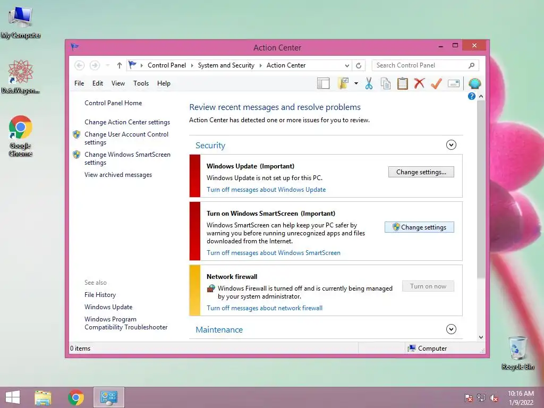Open Windows Update under See also

pos(108,307)
